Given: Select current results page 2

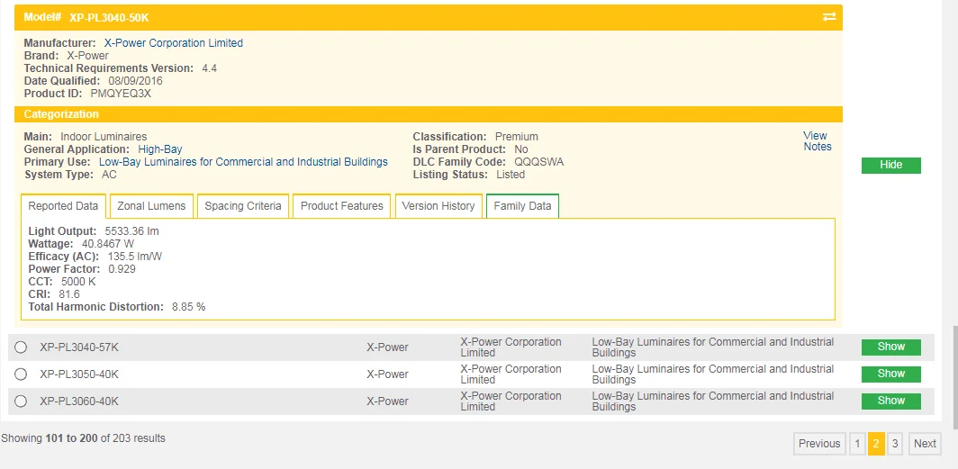Looking at the screenshot, I should (875, 444).
